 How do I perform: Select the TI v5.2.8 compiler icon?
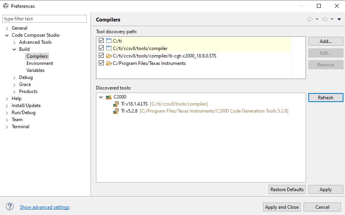pyautogui.click(x=116, y=111)
